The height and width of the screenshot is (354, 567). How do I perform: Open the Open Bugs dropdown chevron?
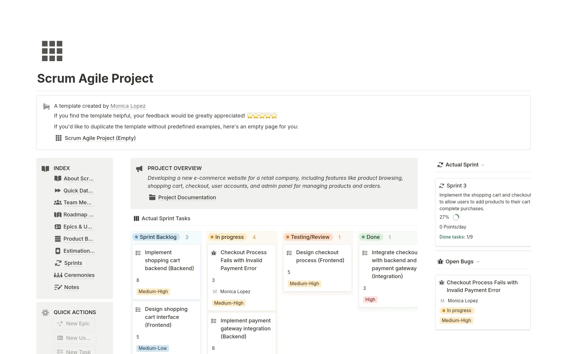478,262
